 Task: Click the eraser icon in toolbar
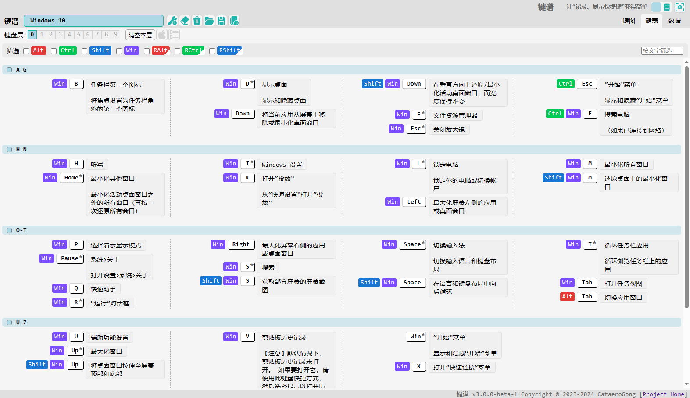[x=185, y=21]
